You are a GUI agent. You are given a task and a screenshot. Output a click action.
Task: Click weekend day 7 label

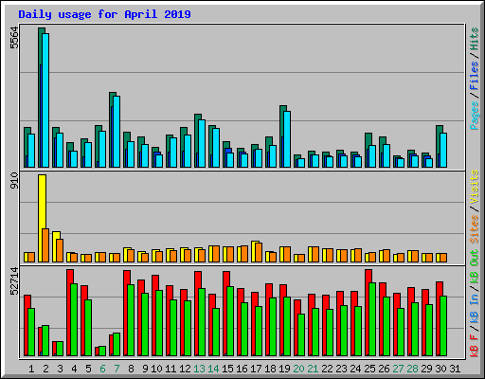(117, 369)
